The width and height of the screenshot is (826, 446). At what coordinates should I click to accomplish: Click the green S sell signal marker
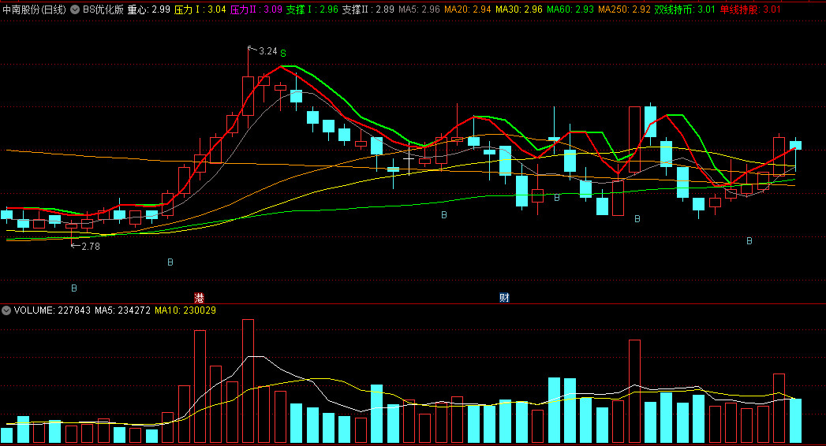click(283, 53)
